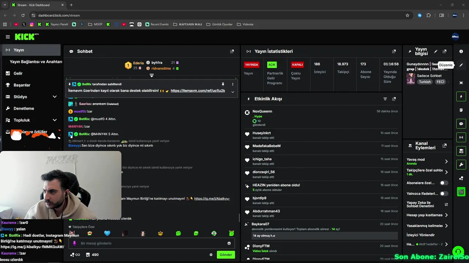469x263 pixels.
Task: Click the Turkish language tag
Action: click(425, 82)
